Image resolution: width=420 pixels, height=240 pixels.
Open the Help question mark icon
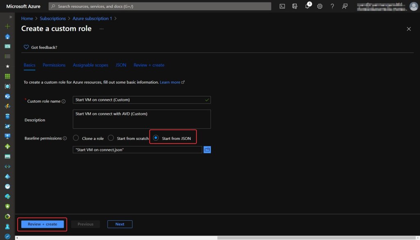point(332,7)
